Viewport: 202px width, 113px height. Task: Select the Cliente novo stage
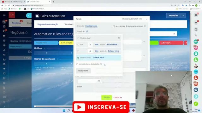tap(46, 43)
